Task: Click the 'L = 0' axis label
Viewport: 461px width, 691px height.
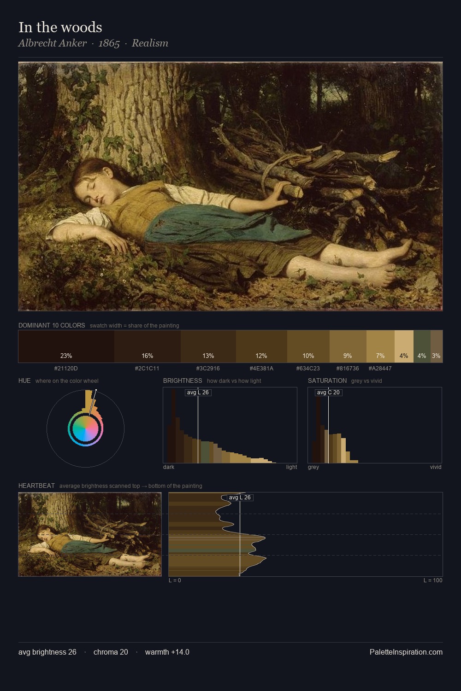Action: pos(175,580)
